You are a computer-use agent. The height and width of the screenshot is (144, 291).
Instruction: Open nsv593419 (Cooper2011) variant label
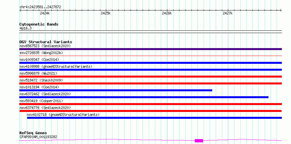[x=41, y=101]
